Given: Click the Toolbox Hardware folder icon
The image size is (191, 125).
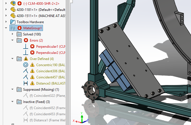Looking at the screenshot, I should (x=13, y=22).
